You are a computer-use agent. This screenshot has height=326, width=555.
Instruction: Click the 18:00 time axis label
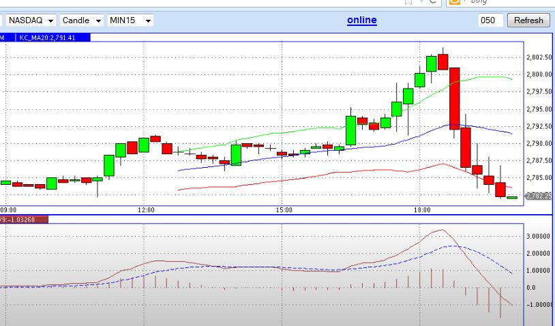[x=422, y=210]
